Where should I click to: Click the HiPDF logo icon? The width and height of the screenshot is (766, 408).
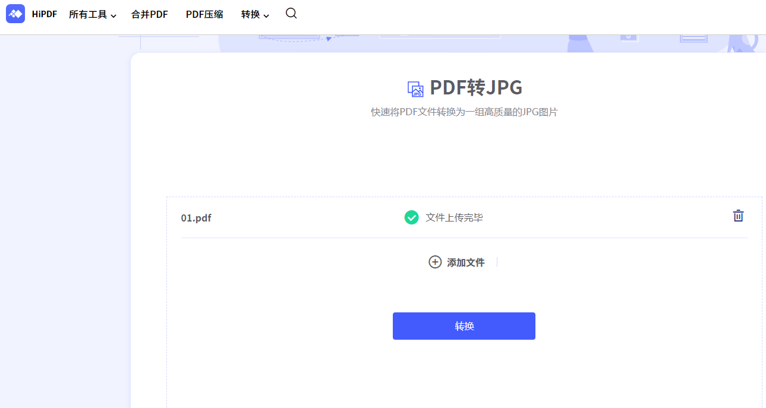coord(15,13)
